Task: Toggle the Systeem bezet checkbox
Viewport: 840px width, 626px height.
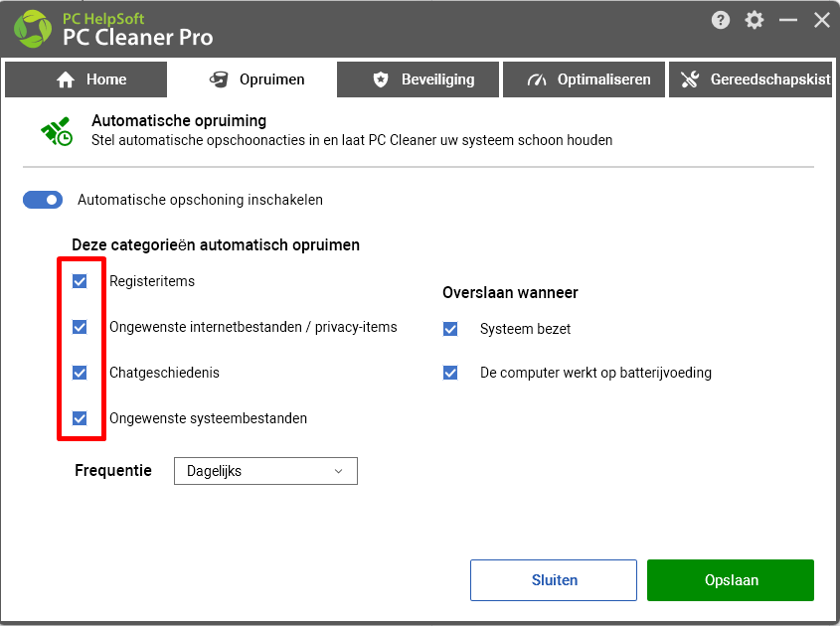Action: tap(450, 329)
